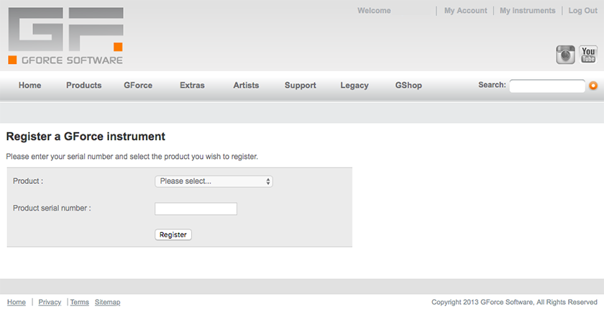Open the YouTube social icon
This screenshot has height=312, width=604.
[x=588, y=55]
